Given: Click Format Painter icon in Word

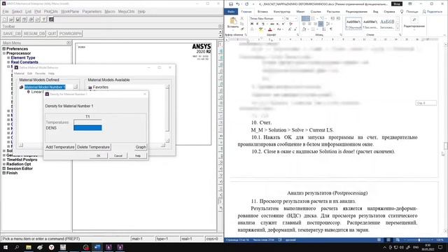Looking at the screenshot, I should [242, 29].
